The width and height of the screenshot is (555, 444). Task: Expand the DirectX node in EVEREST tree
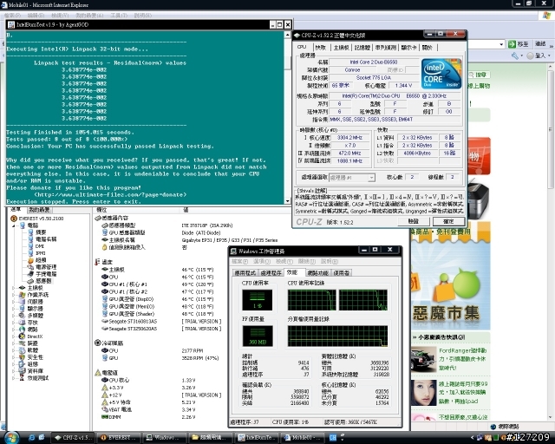pyautogui.click(x=14, y=336)
